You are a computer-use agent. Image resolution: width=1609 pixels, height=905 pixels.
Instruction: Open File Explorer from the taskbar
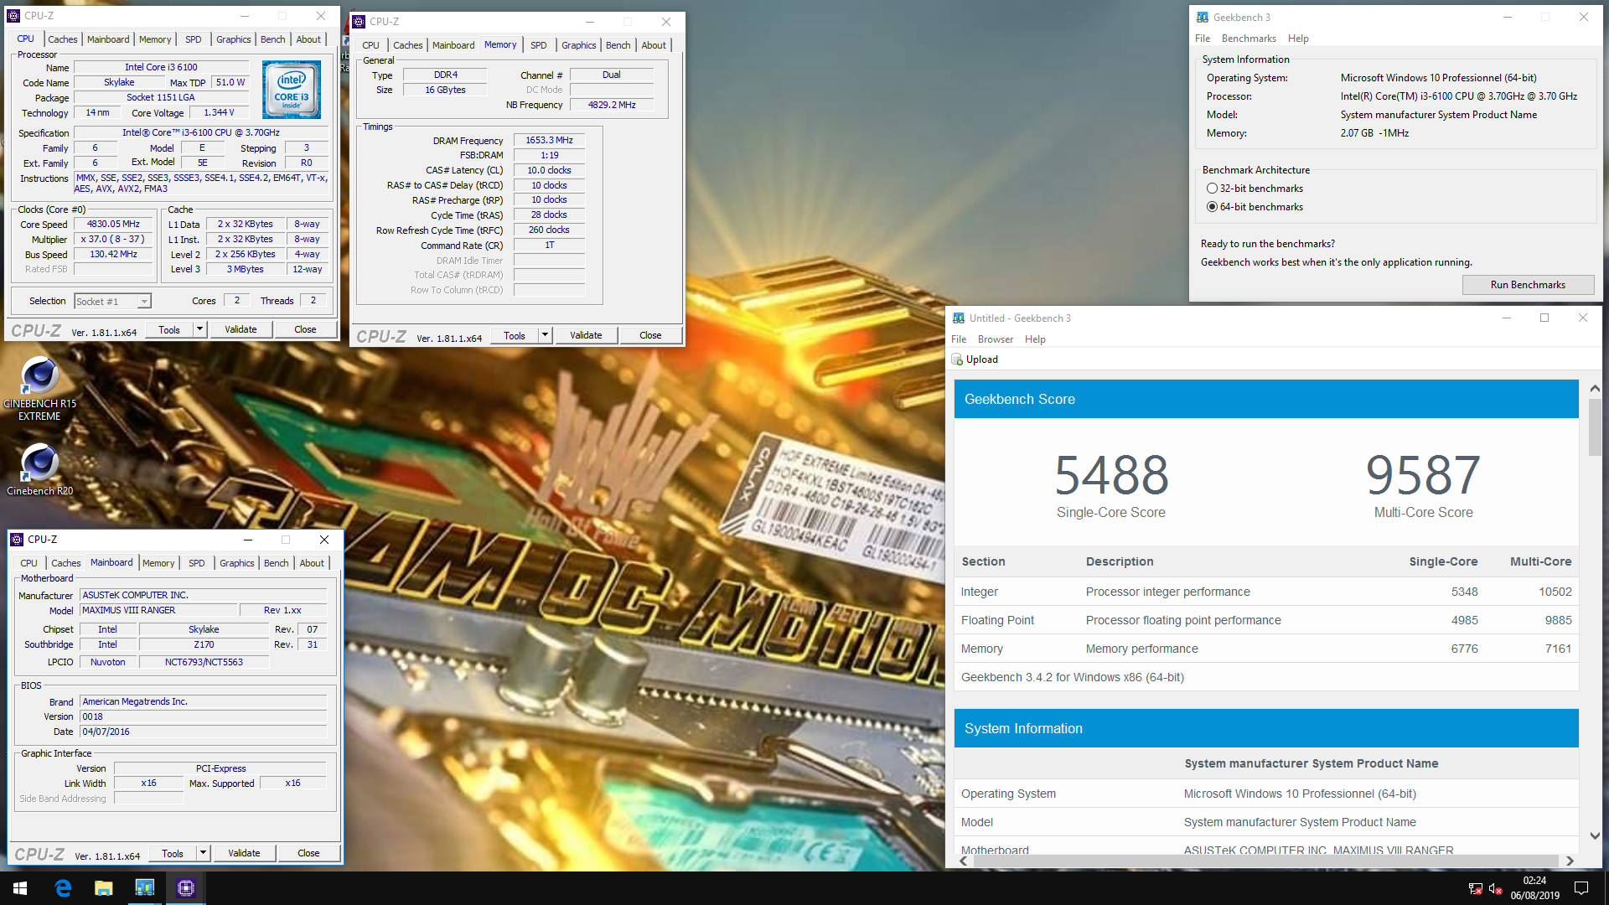pyautogui.click(x=104, y=888)
